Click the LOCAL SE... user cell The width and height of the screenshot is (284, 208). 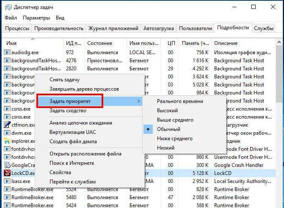point(142,53)
